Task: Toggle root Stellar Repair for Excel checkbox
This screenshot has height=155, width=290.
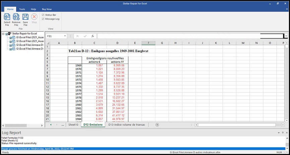Action: pos(7,34)
